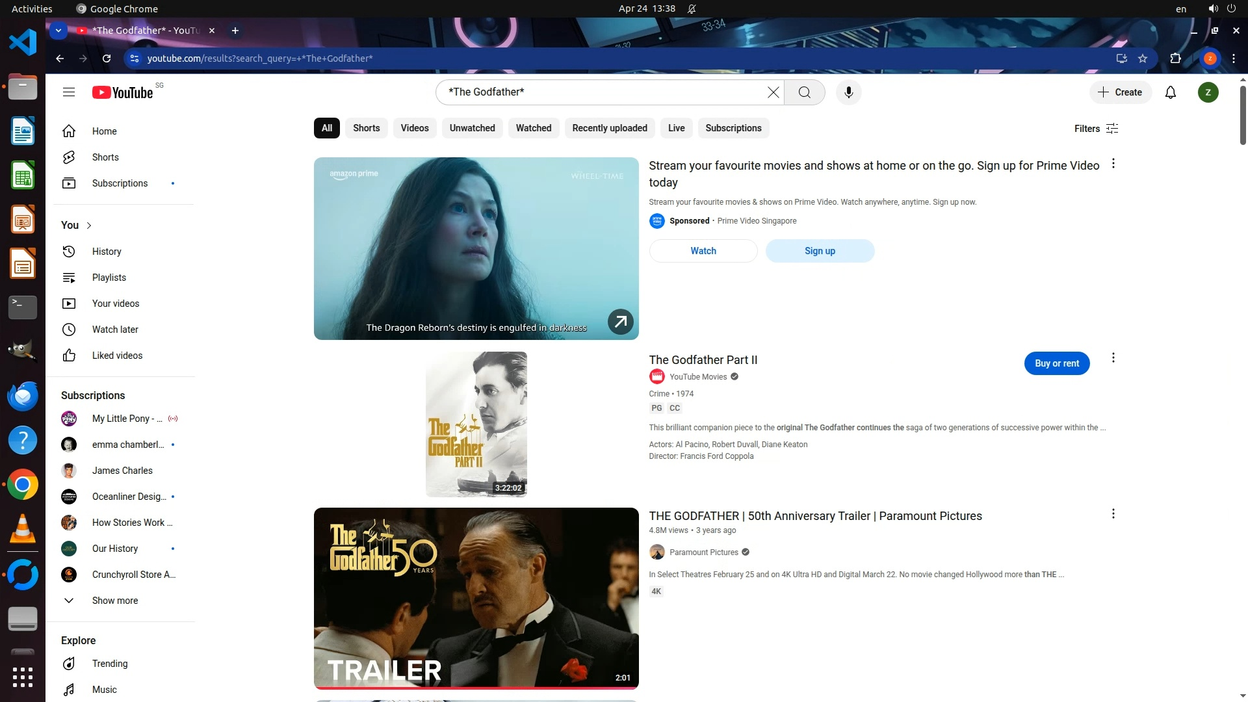This screenshot has width=1248, height=702.
Task: Expand Show more subscriptions
Action: coord(114,601)
